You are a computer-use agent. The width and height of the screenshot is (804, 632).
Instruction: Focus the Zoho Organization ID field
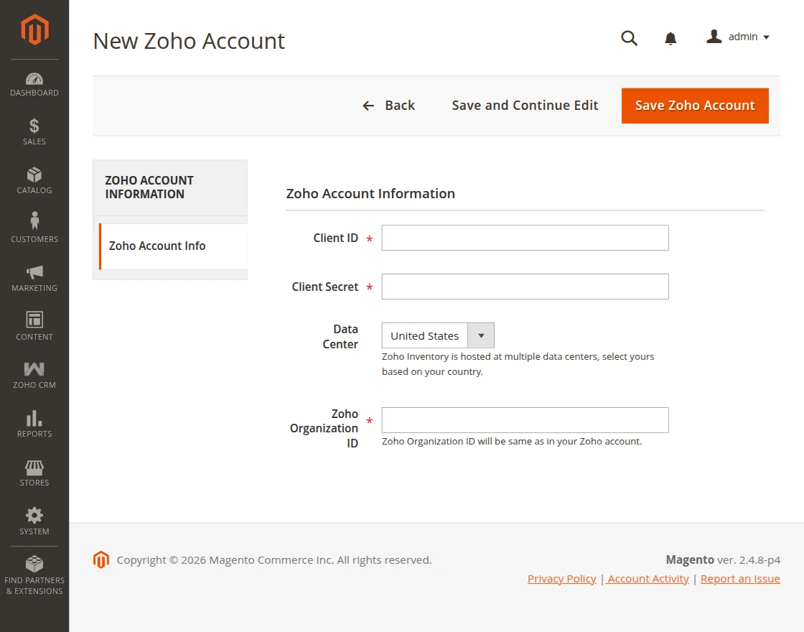[x=525, y=420]
